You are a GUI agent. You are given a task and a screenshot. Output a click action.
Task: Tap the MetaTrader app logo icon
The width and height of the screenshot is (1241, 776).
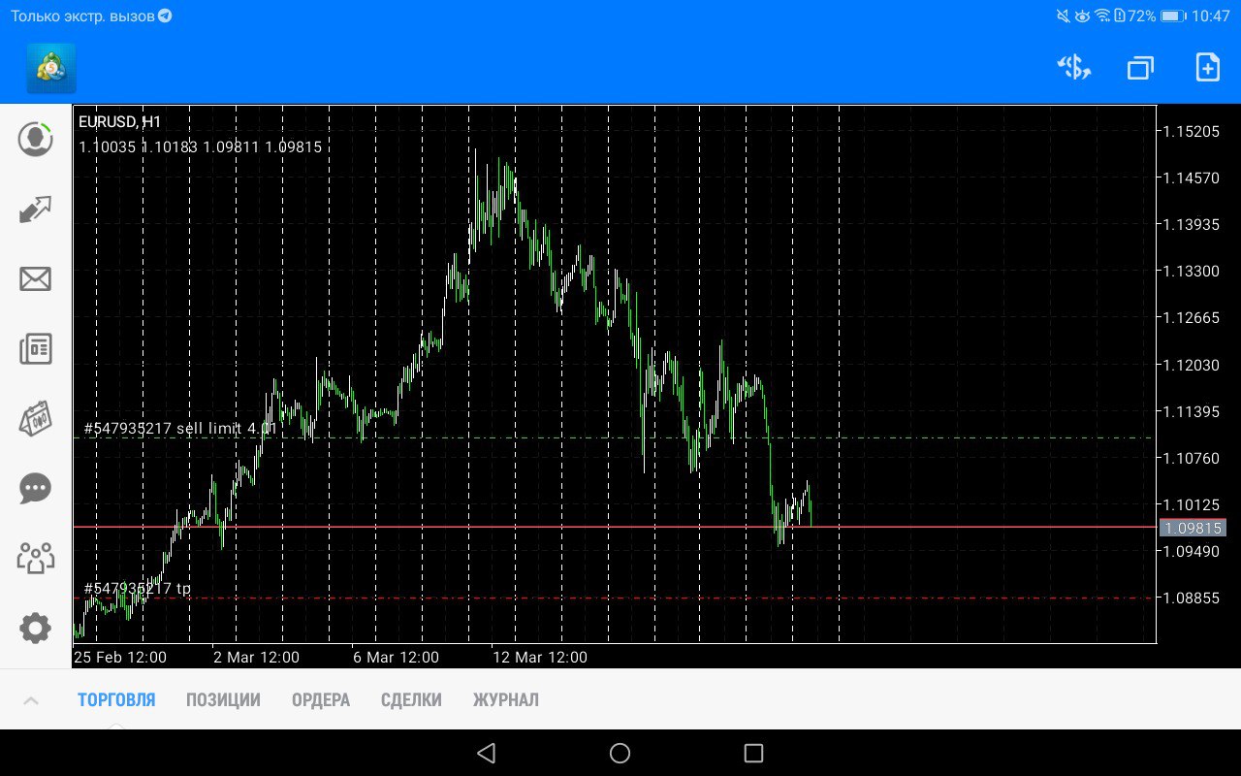pos(50,68)
